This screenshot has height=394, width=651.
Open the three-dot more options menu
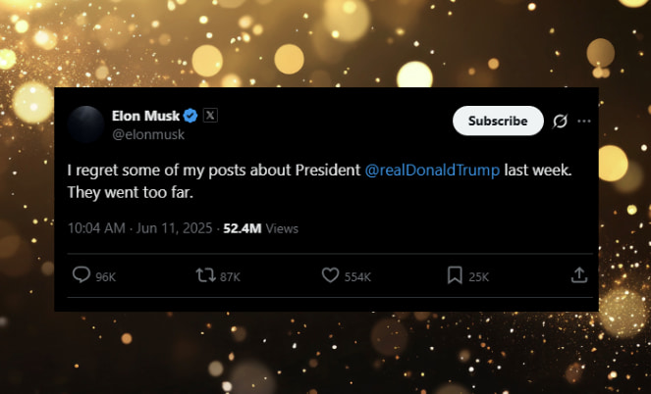point(584,121)
